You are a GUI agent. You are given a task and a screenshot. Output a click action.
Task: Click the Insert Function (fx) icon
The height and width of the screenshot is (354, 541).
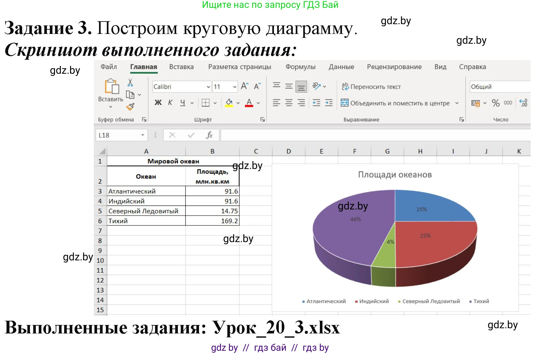click(x=209, y=135)
